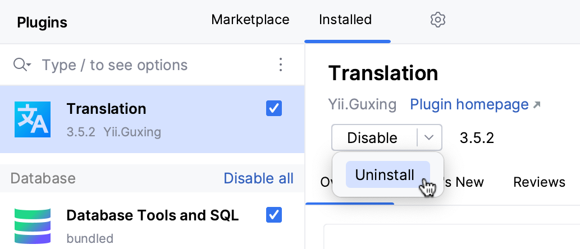This screenshot has height=249, width=580.
Task: Click the search magnifier icon
Action: 21,65
